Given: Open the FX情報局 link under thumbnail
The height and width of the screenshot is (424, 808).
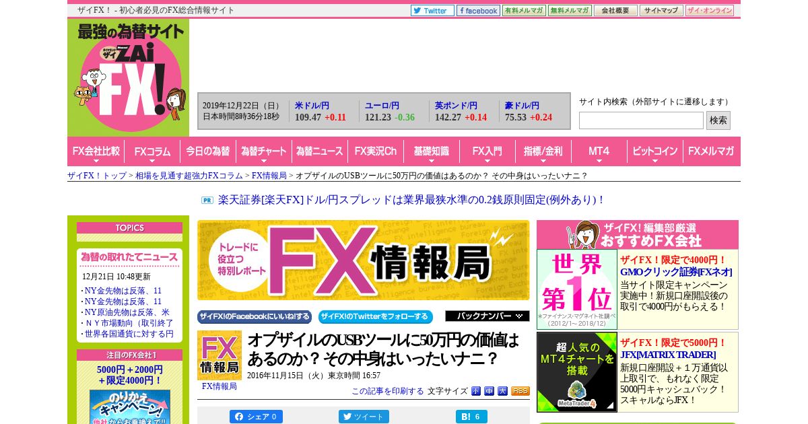Looking at the screenshot, I should point(220,386).
